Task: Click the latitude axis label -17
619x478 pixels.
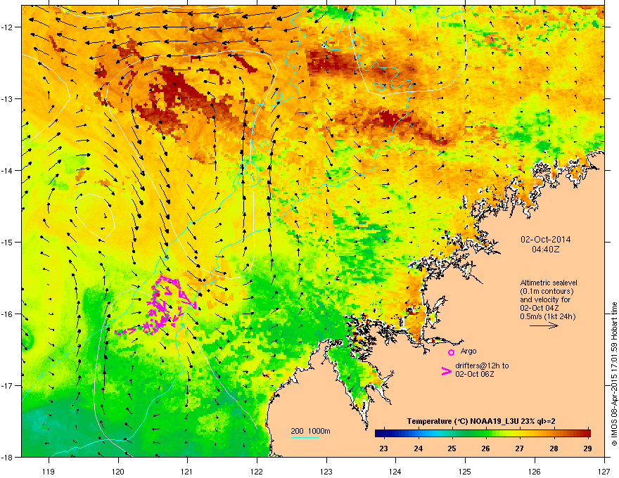Action: click(7, 385)
